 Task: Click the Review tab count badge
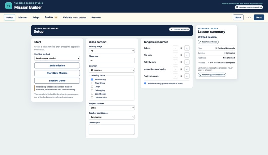click(x=56, y=17)
